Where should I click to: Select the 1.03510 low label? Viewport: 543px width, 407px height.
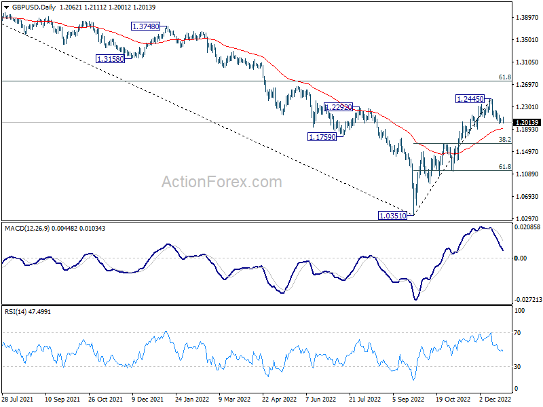tap(392, 215)
